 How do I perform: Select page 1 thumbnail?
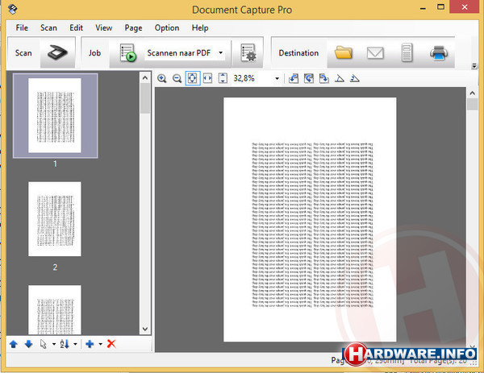(55, 115)
